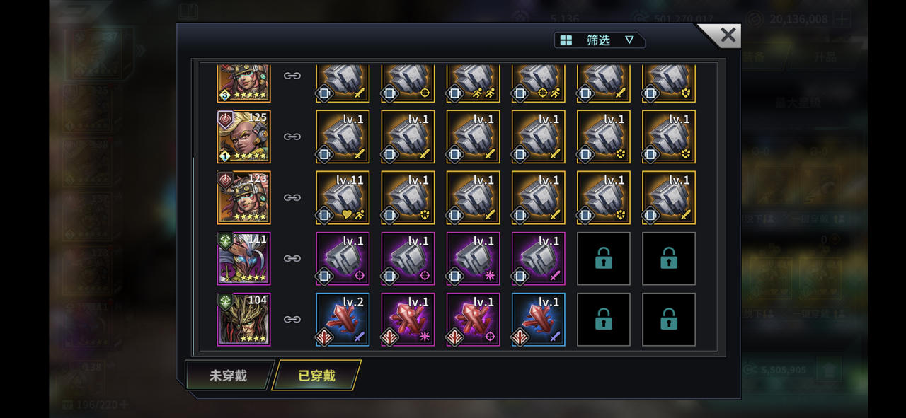The width and height of the screenshot is (906, 418).
Task: Switch to the 未穿戴 tab
Action: pyautogui.click(x=229, y=376)
